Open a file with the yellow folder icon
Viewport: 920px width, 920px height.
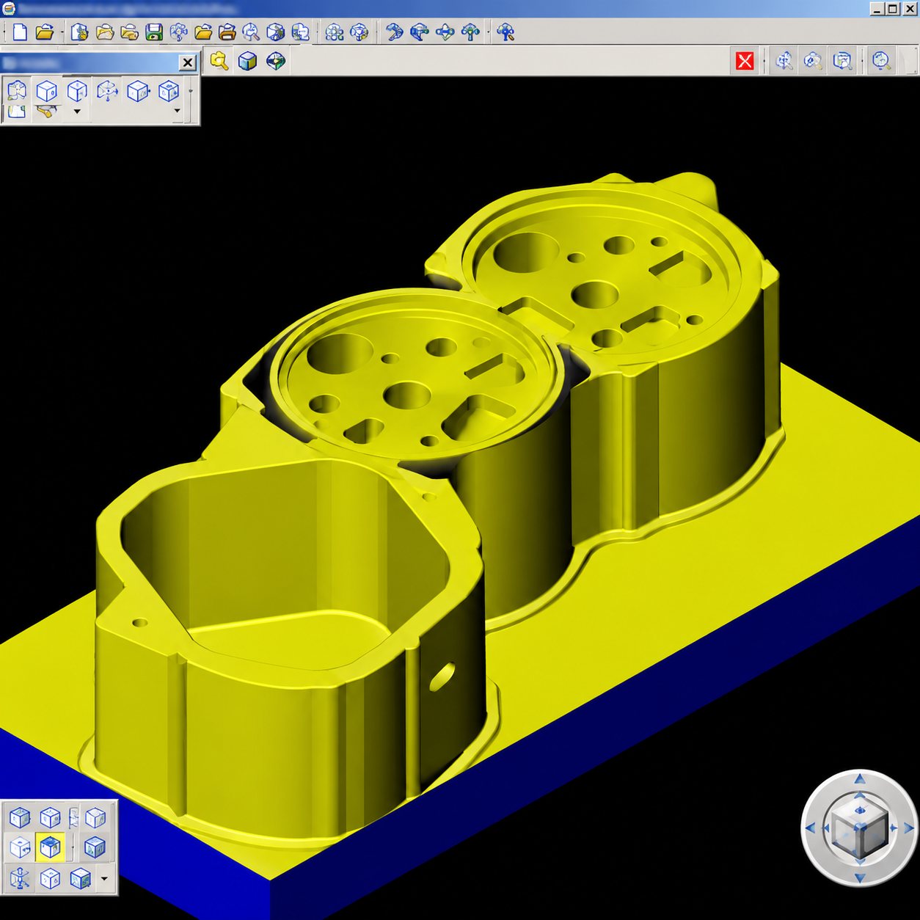point(45,32)
